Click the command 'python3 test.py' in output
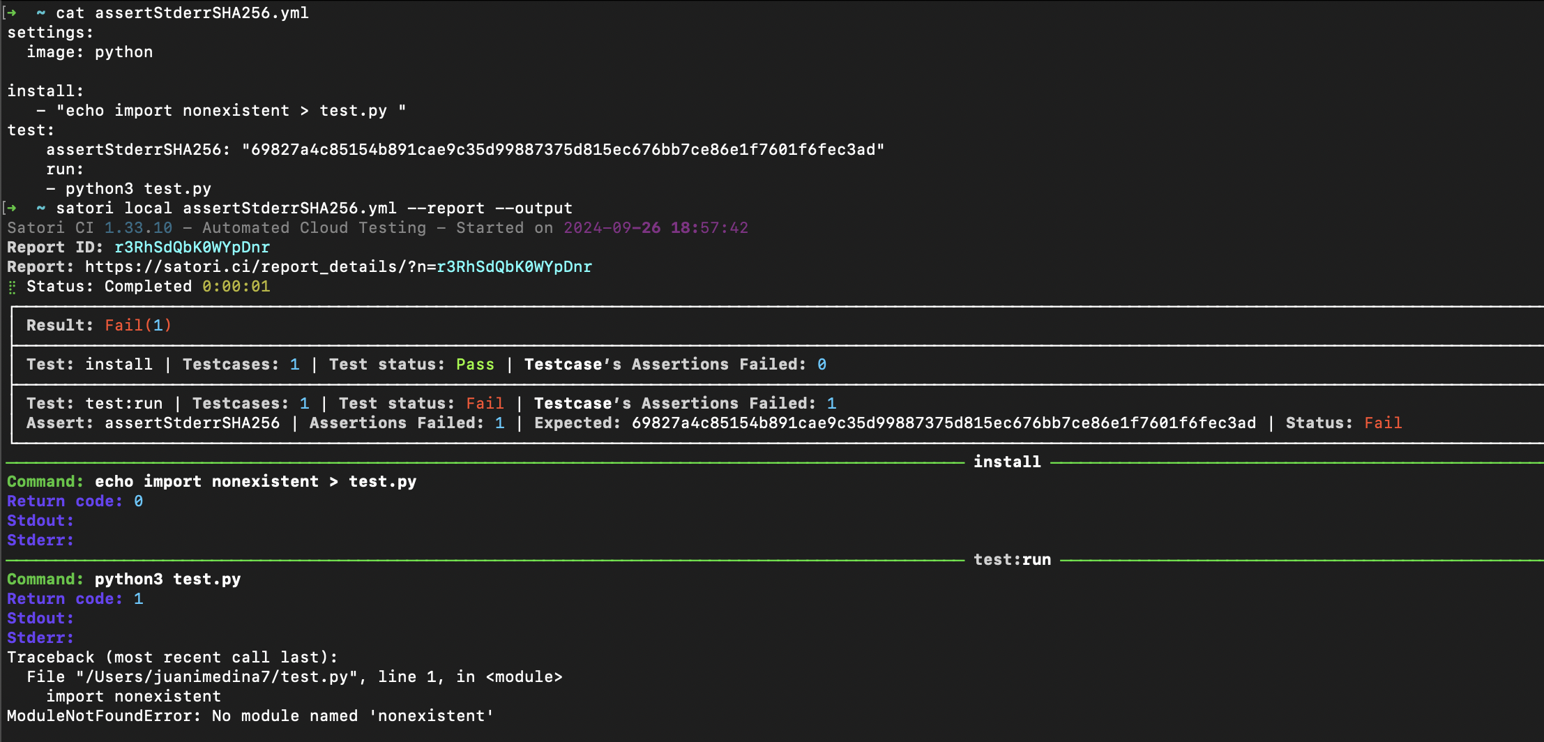This screenshot has width=1544, height=742. point(167,580)
